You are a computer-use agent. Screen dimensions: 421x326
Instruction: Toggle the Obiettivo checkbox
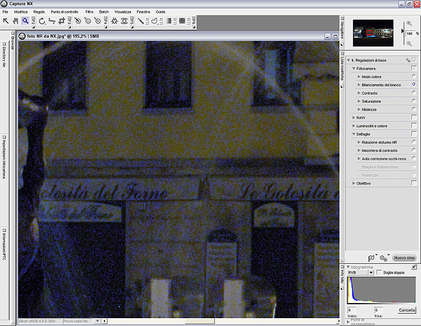tap(414, 183)
